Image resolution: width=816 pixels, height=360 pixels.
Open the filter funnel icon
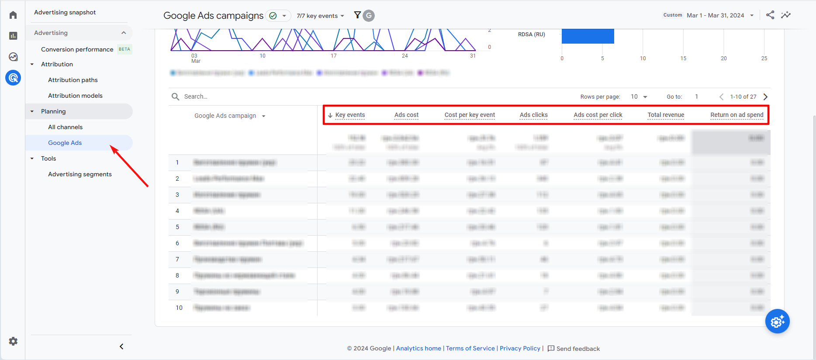[x=357, y=15]
